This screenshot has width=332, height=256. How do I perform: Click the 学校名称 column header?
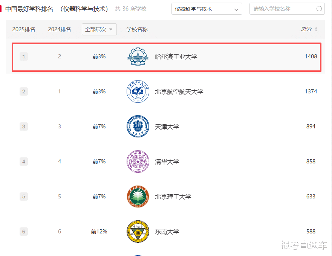pos(137,29)
